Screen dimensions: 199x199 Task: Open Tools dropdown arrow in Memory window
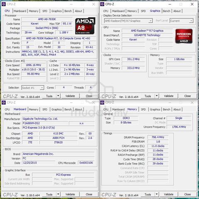tap(157, 194)
